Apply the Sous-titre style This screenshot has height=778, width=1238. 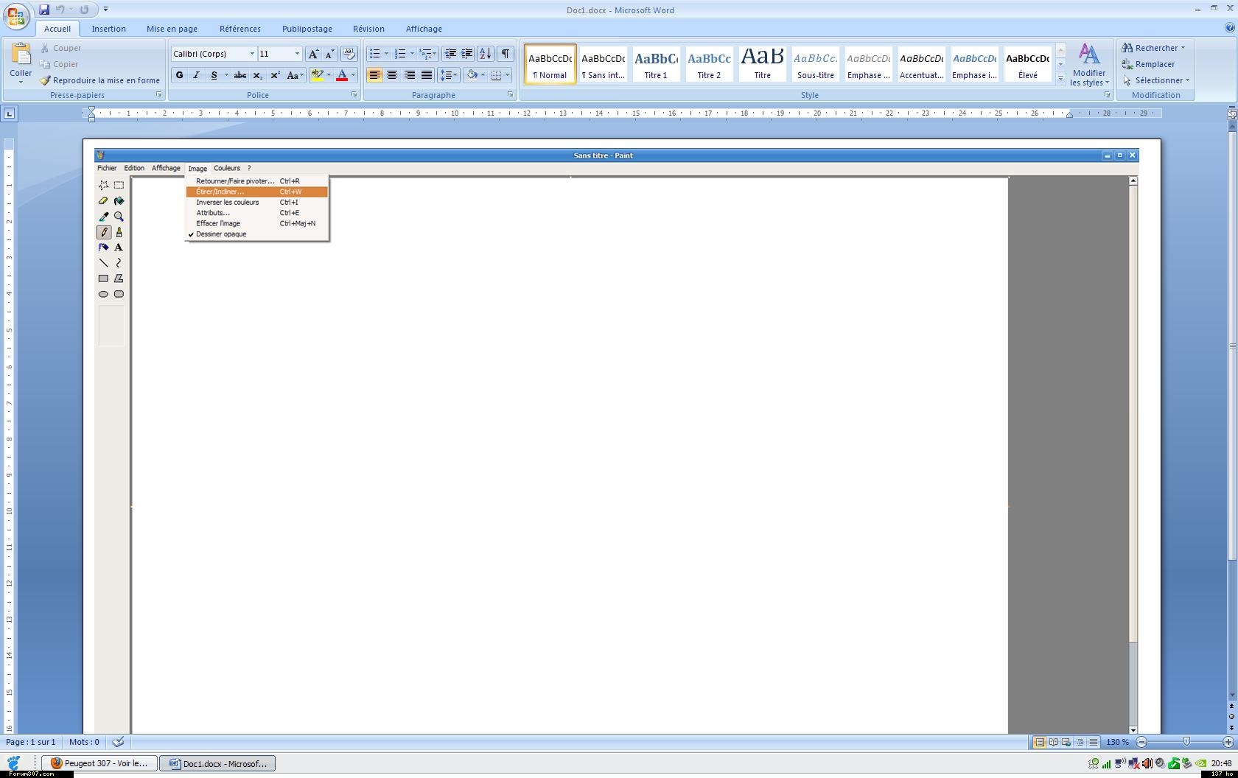tap(815, 64)
